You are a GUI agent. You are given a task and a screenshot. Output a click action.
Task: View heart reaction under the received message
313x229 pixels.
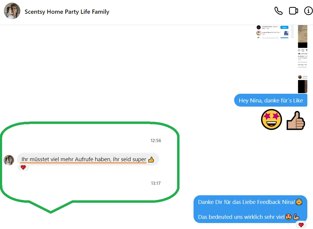tap(23, 167)
